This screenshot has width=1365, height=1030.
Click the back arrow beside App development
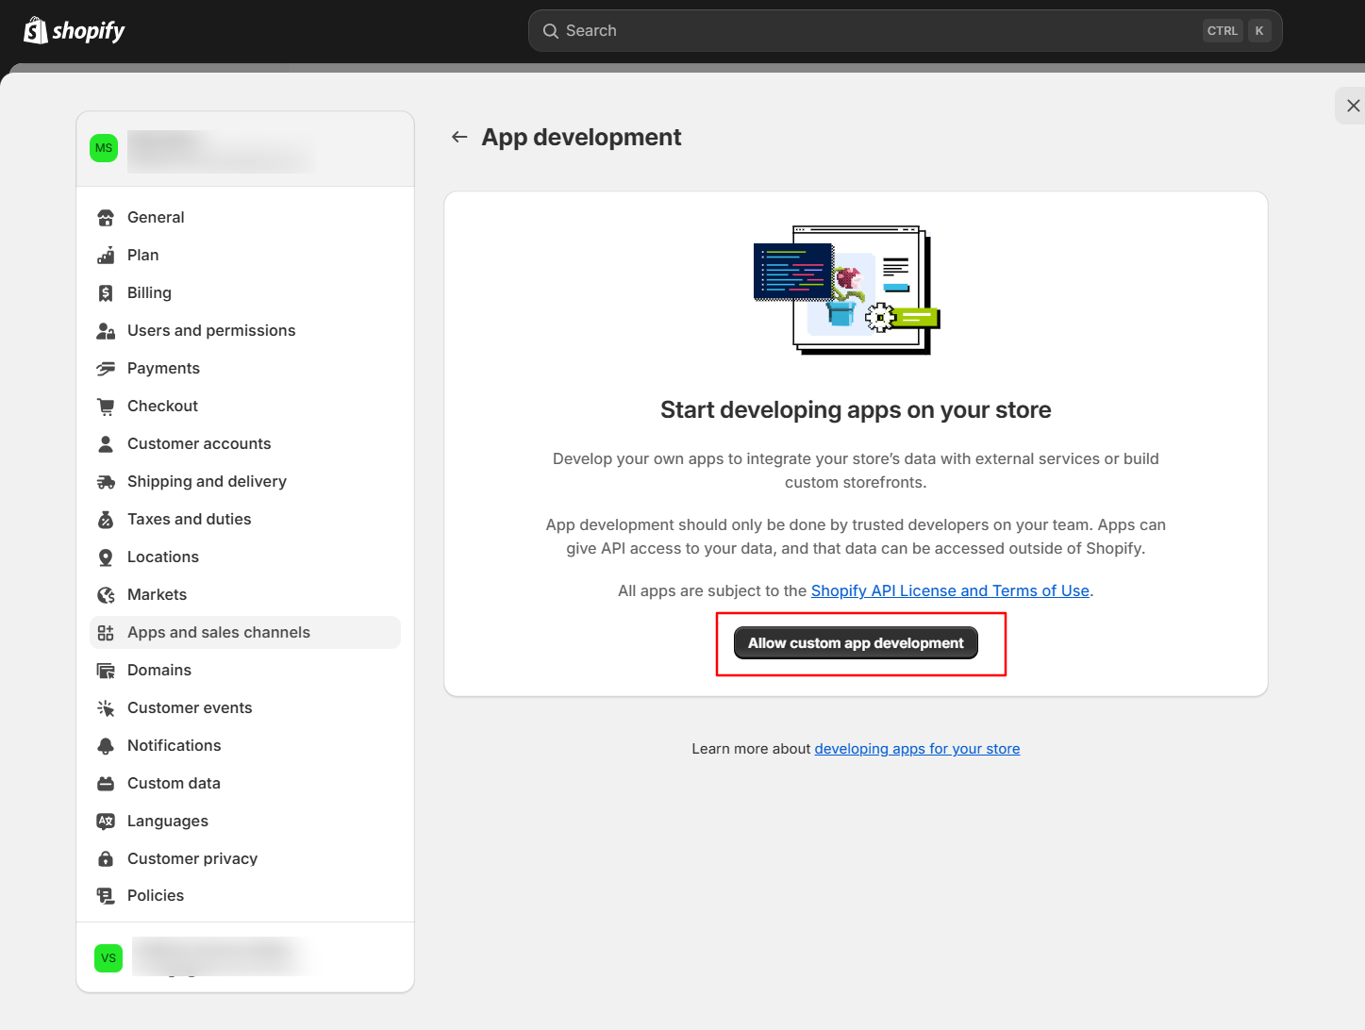(x=459, y=137)
